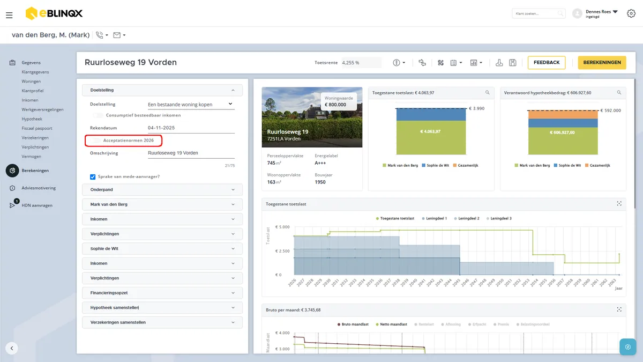Expand the Financieringsopzet section
The height and width of the screenshot is (362, 643).
coord(162,293)
